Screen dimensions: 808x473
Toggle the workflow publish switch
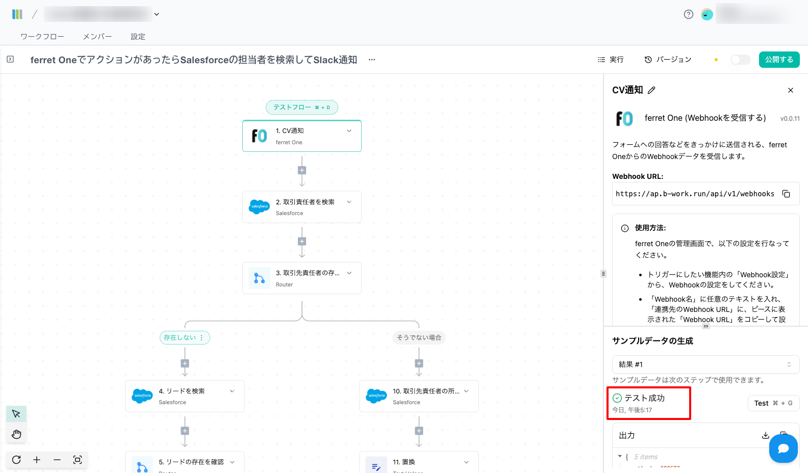click(x=741, y=60)
